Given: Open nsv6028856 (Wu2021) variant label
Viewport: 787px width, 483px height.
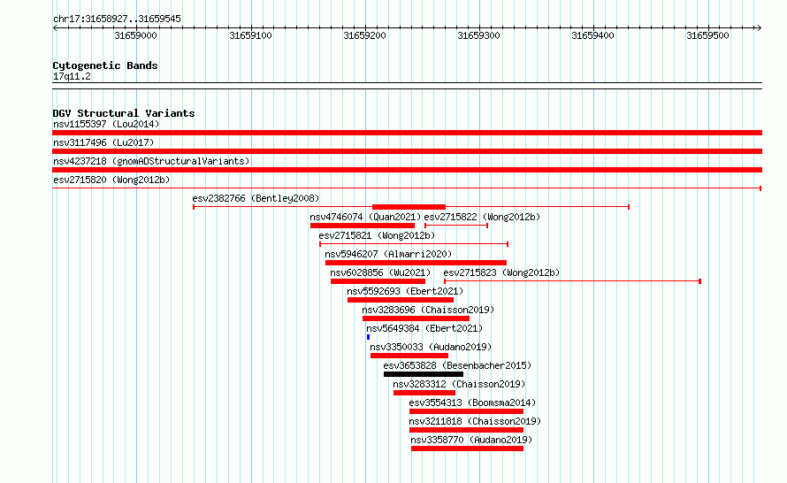Looking at the screenshot, I should [380, 272].
